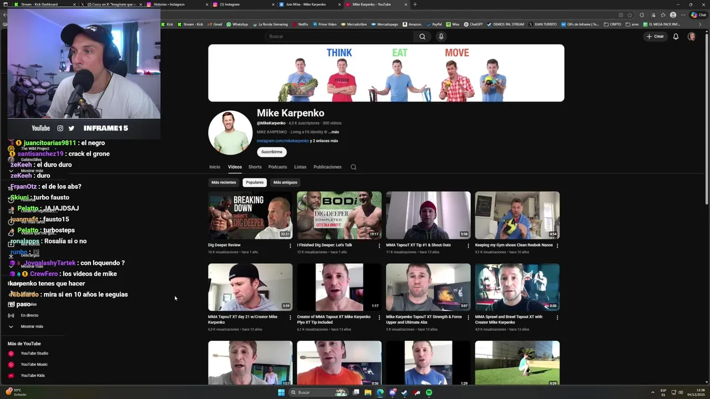710x399 pixels.
Task: Open WhatsApp bookmark
Action: tap(237, 24)
